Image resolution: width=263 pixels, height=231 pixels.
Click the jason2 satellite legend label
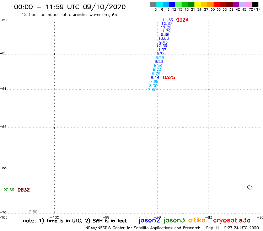pyautogui.click(x=149, y=220)
